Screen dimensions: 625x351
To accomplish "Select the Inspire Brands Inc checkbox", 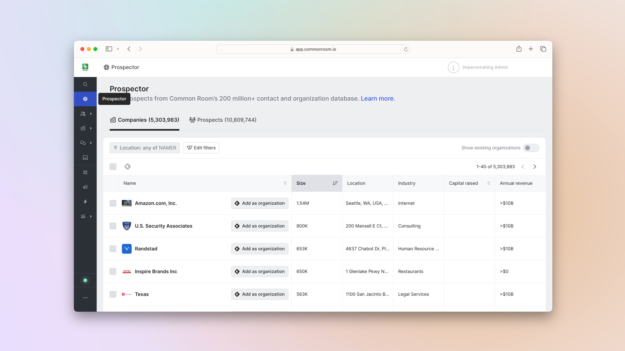I will coord(113,271).
